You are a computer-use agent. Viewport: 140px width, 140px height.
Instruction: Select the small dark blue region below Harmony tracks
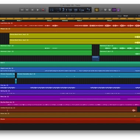(x=96, y=59)
